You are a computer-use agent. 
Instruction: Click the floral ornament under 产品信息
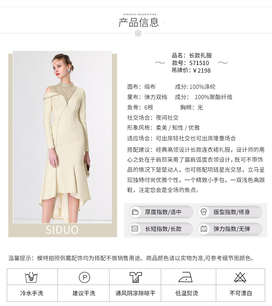tap(138, 33)
